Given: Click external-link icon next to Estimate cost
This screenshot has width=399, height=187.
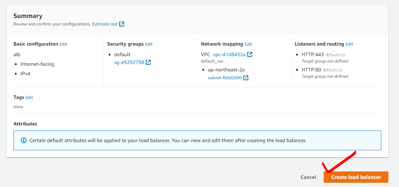Looking at the screenshot, I should (x=122, y=24).
